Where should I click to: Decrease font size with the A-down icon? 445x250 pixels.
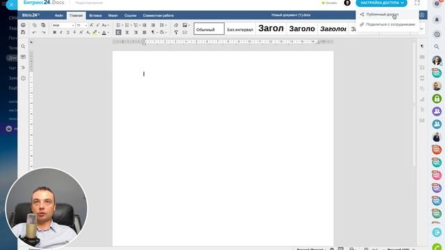point(97,25)
